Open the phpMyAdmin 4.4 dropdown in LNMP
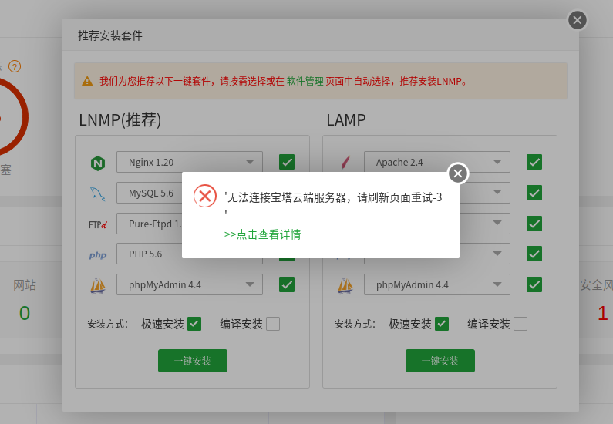Screen dimensions: 613x424 pyautogui.click(x=190, y=284)
